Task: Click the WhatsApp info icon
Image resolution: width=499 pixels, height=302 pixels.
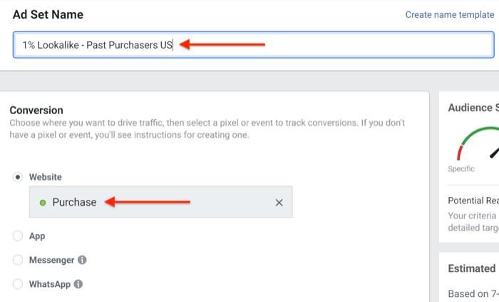Action: click(78, 284)
